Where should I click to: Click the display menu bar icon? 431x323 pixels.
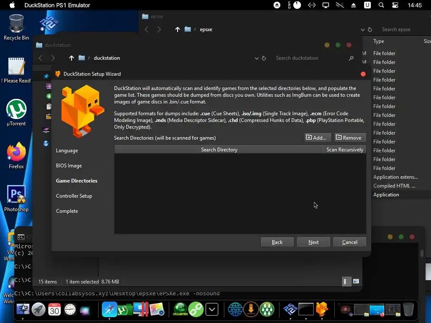326,5
